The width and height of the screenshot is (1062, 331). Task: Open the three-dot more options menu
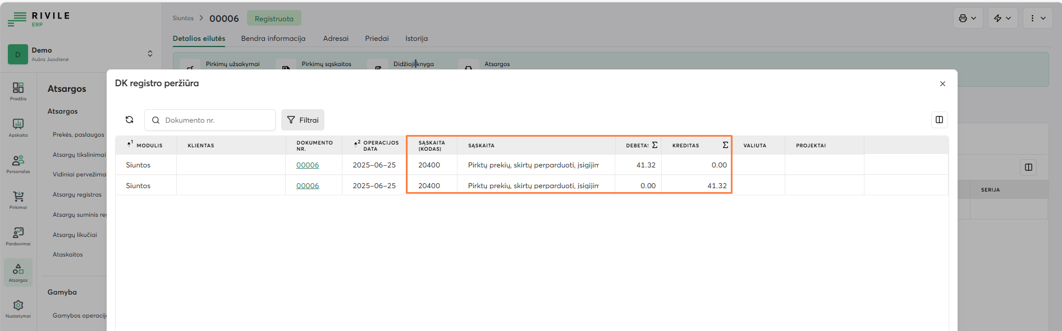click(1037, 18)
